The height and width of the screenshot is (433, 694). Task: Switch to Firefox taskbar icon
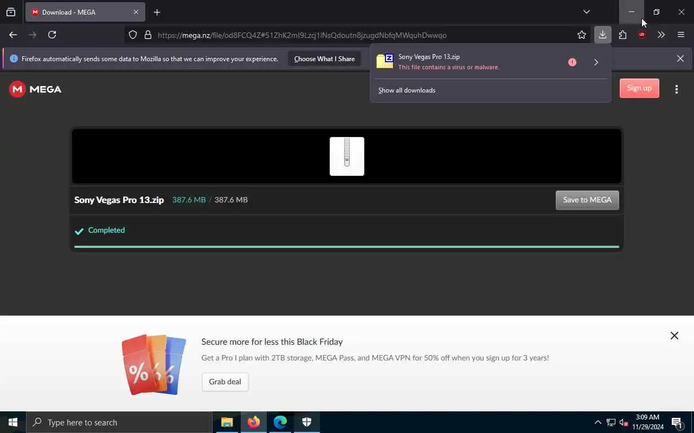point(254,422)
